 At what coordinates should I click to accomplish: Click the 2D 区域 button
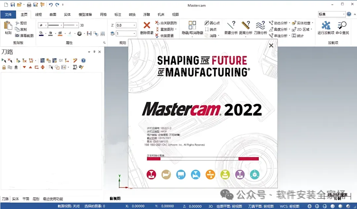pyautogui.click(x=300, y=29)
